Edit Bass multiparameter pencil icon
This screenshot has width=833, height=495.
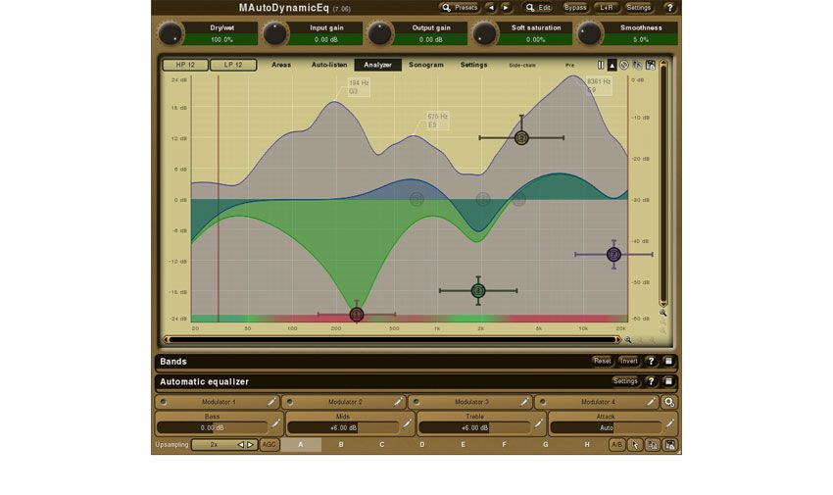pyautogui.click(x=275, y=423)
